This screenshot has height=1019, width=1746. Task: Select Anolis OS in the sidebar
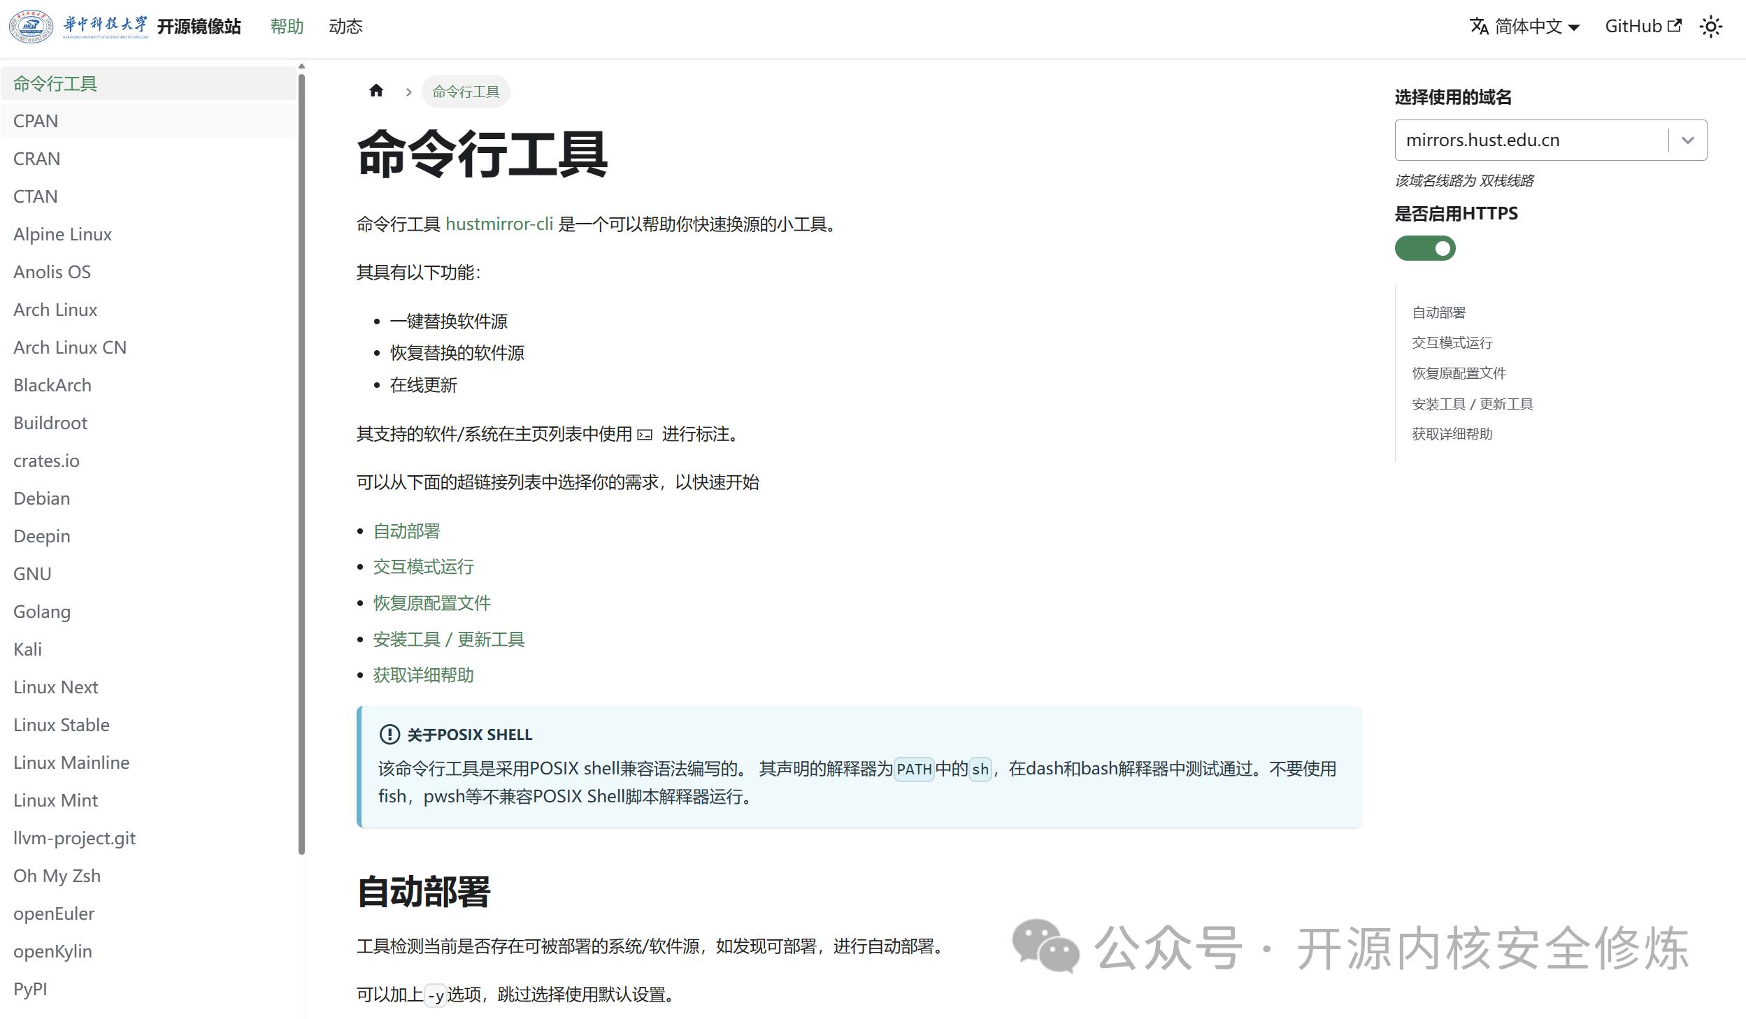tap(148, 272)
